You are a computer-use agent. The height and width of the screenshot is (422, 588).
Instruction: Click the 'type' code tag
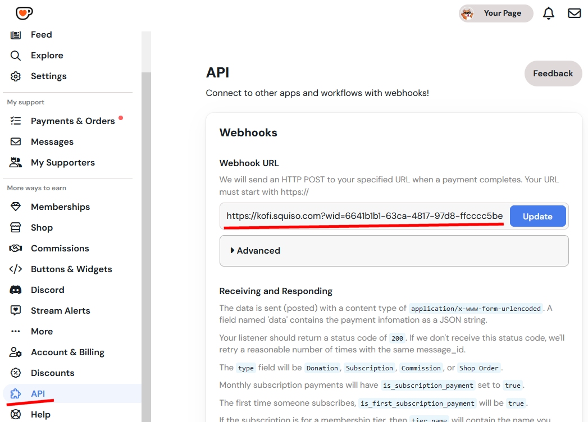point(246,368)
